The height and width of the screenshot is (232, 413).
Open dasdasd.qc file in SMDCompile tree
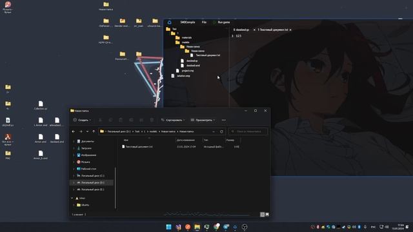189,61
